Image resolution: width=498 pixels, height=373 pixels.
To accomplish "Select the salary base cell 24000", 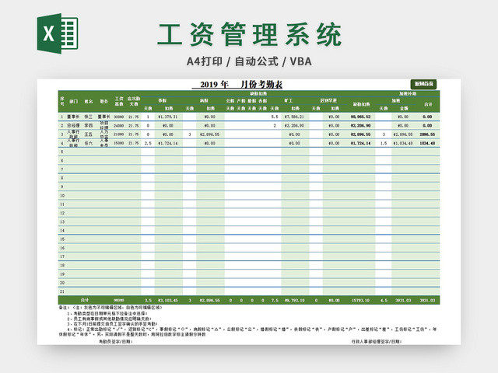I will 119,126.
